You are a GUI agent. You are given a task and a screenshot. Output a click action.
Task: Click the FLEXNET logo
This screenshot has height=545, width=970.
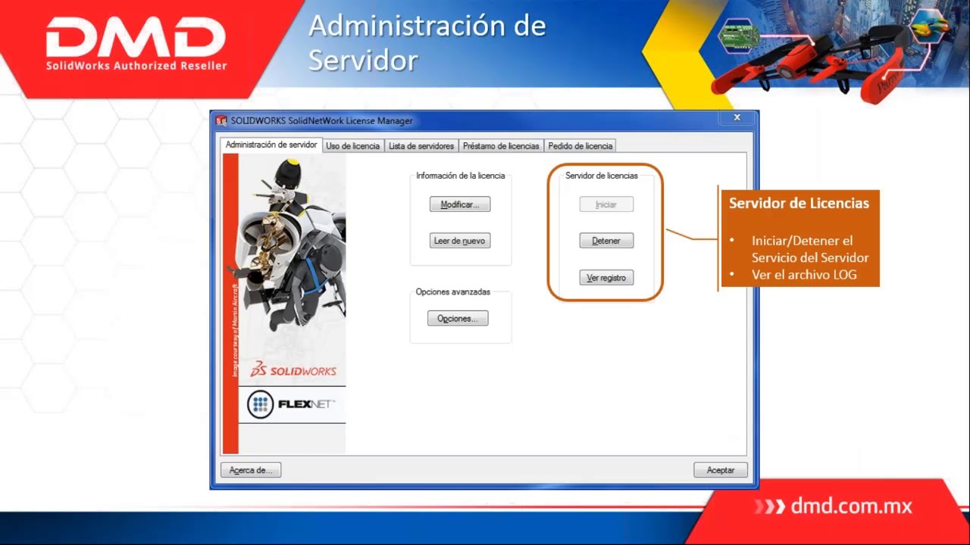click(292, 404)
